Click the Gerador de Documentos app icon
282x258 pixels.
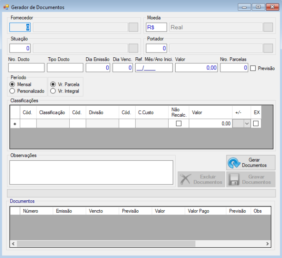click(x=6, y=7)
